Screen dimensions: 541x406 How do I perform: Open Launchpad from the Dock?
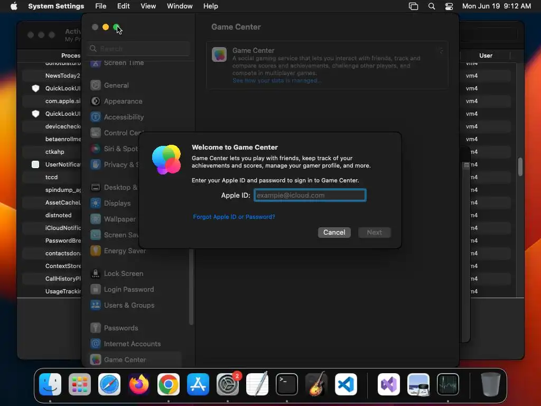click(80, 384)
